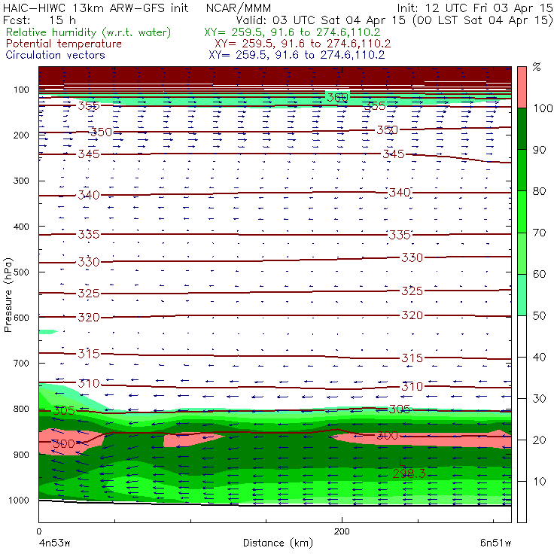Click the blue "Circulation vectors" legend label
Image resolution: width=557 pixels, height=557 pixels.
click(56, 55)
